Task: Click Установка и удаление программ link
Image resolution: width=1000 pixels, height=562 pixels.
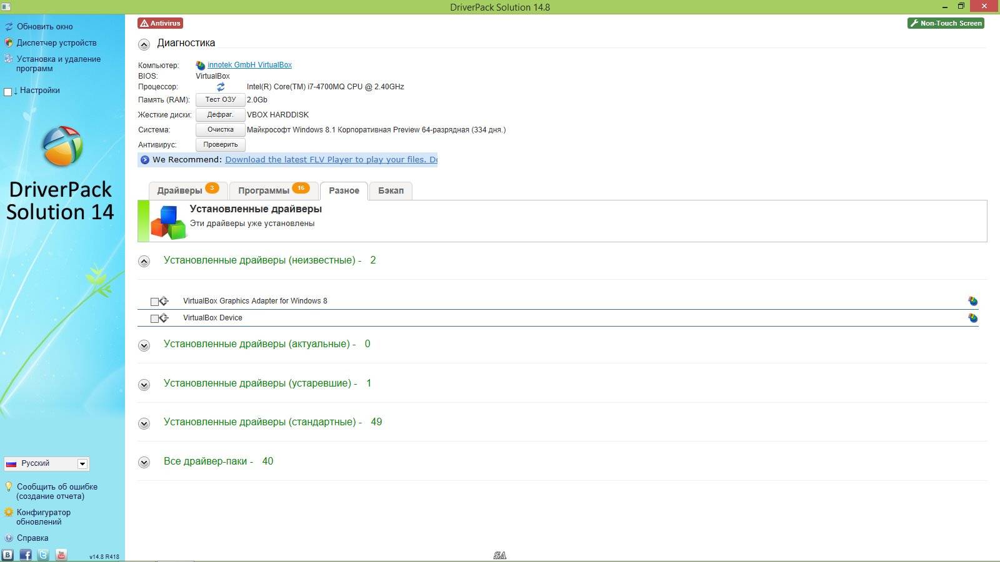Action: (x=58, y=64)
